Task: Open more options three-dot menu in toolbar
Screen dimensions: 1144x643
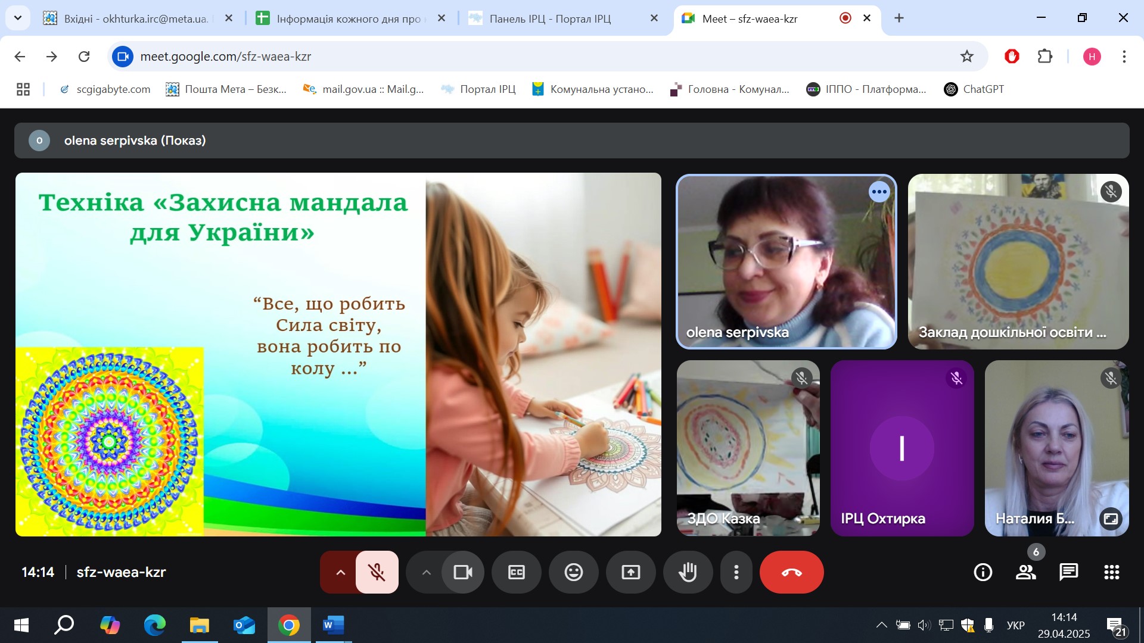Action: point(736,572)
